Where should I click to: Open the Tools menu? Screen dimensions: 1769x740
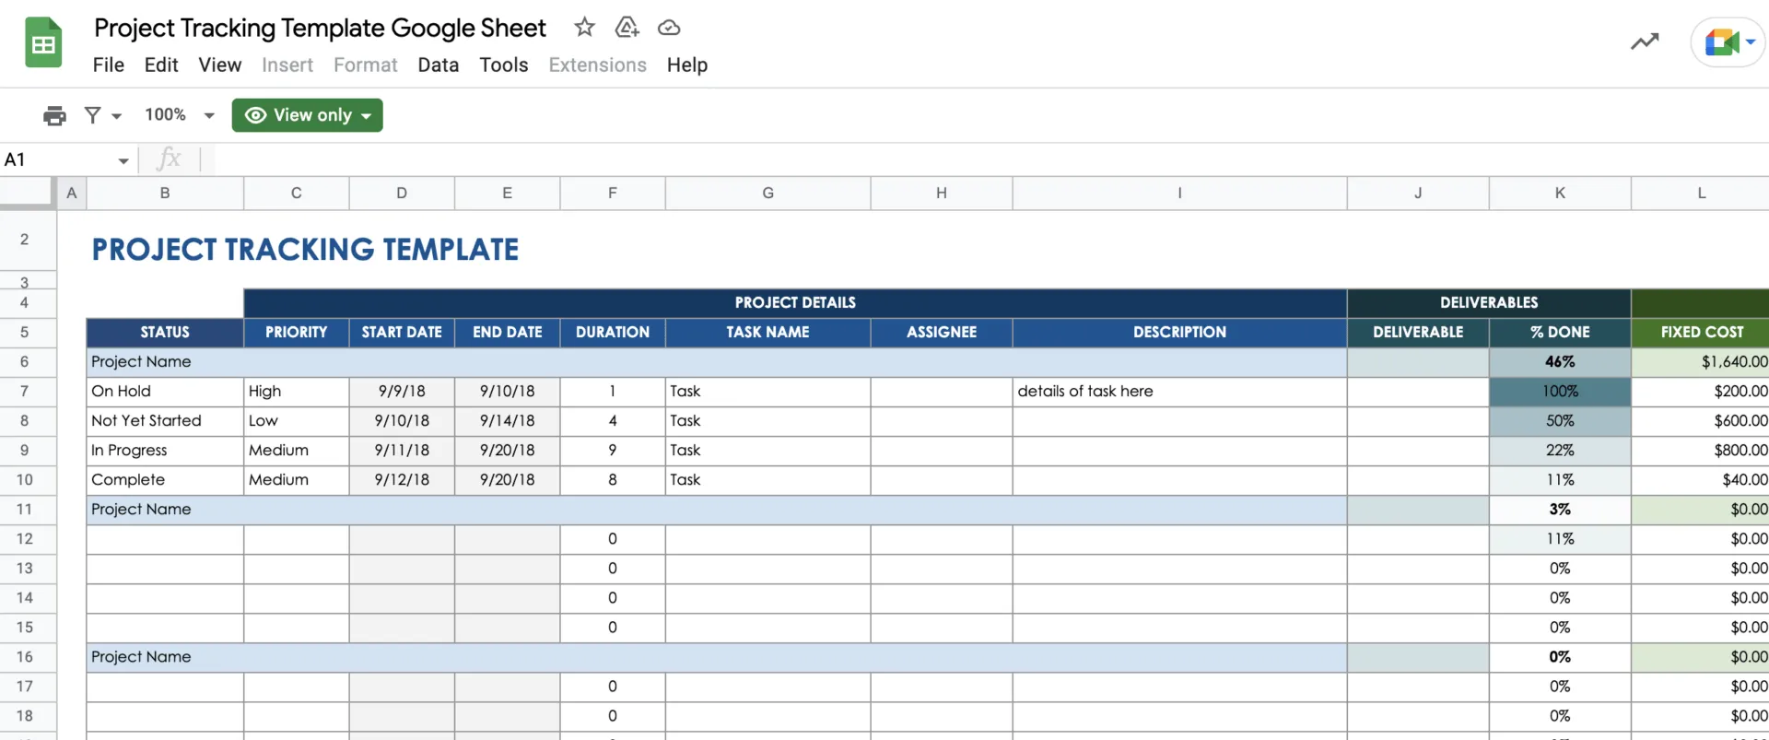[x=504, y=65]
